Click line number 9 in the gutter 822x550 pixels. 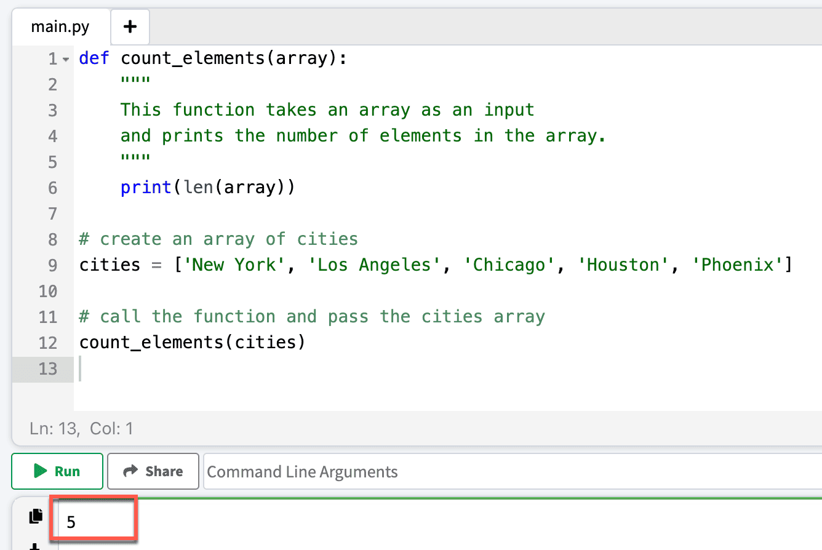(x=52, y=265)
